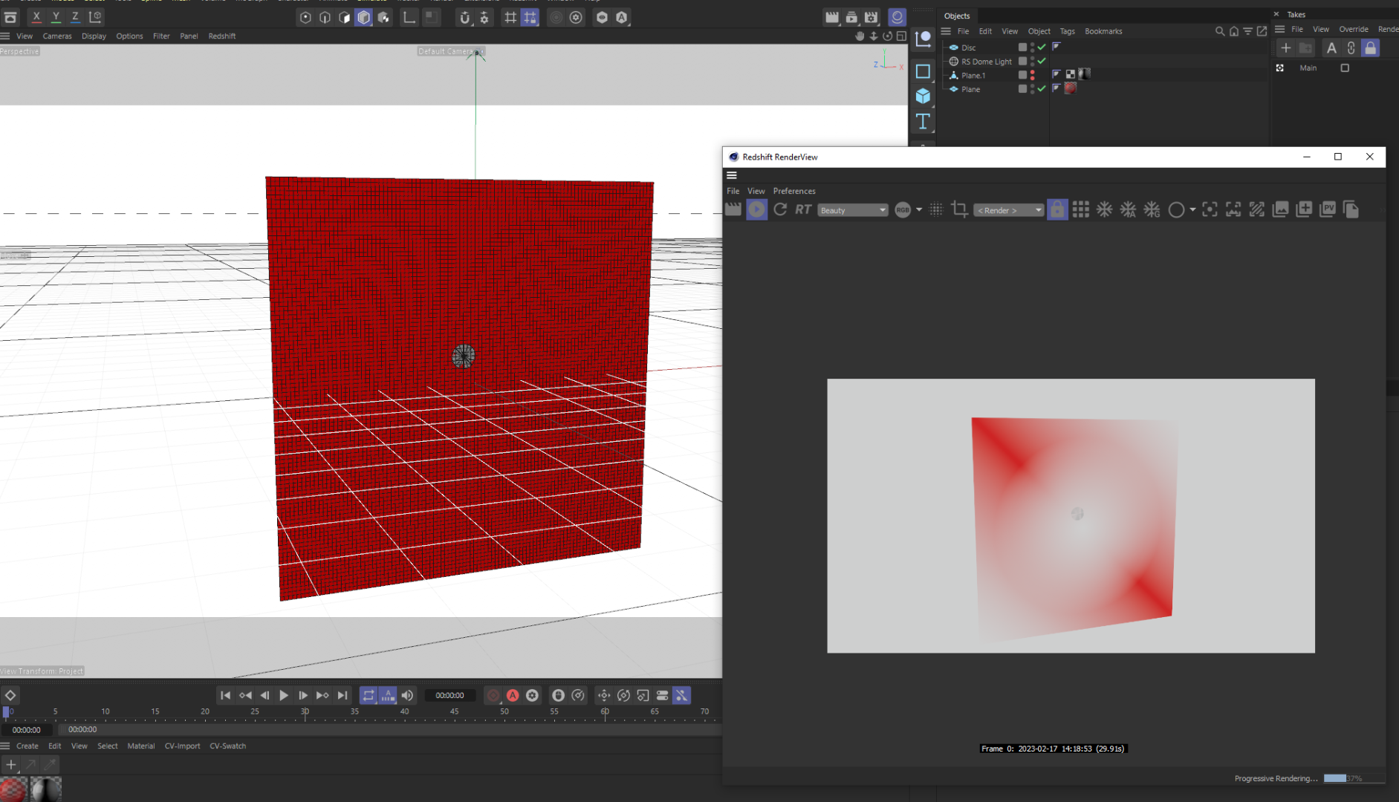This screenshot has height=802, width=1399.
Task: Open Preferences menu in Redshift RenderView
Action: click(794, 191)
